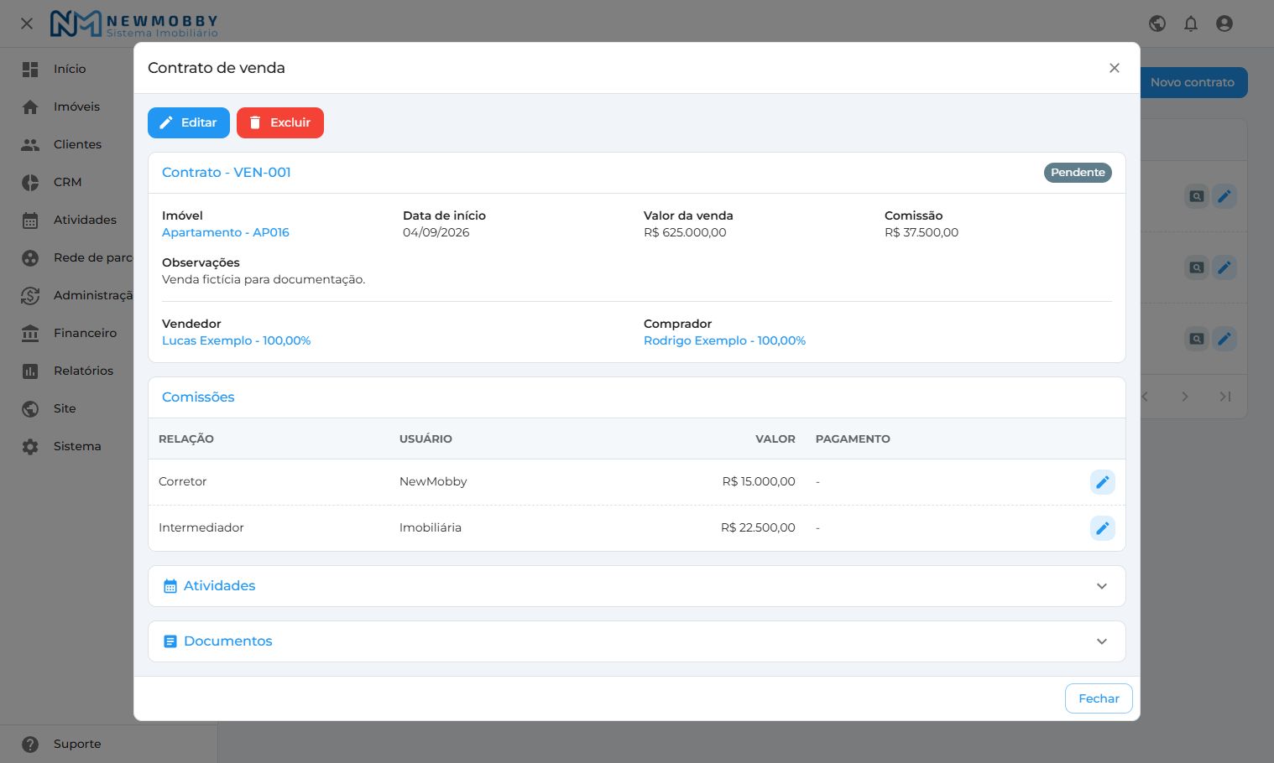
Task: Click the 04/09/2026 start date
Action: point(436,232)
